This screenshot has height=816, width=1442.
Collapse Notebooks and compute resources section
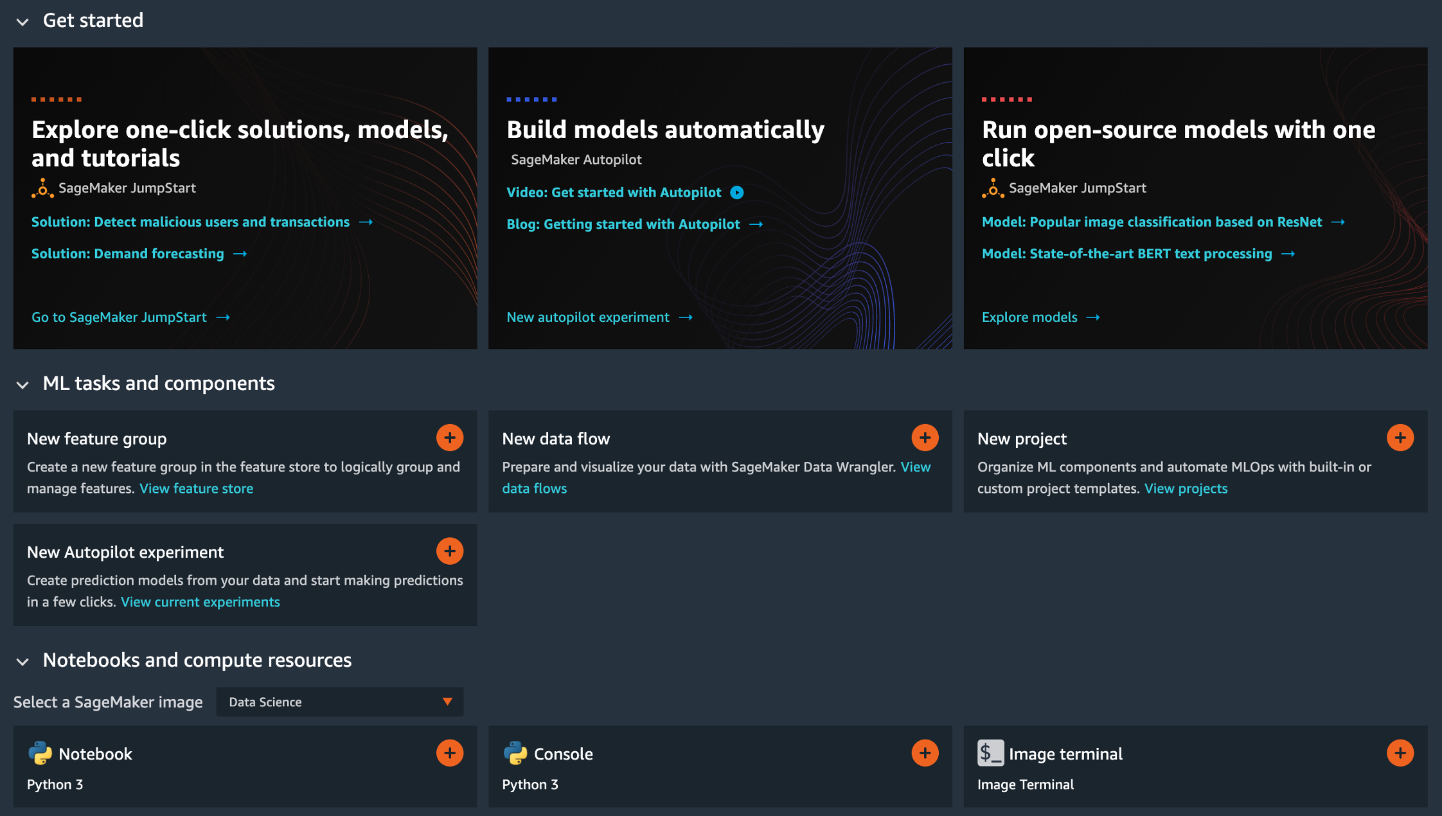point(22,662)
